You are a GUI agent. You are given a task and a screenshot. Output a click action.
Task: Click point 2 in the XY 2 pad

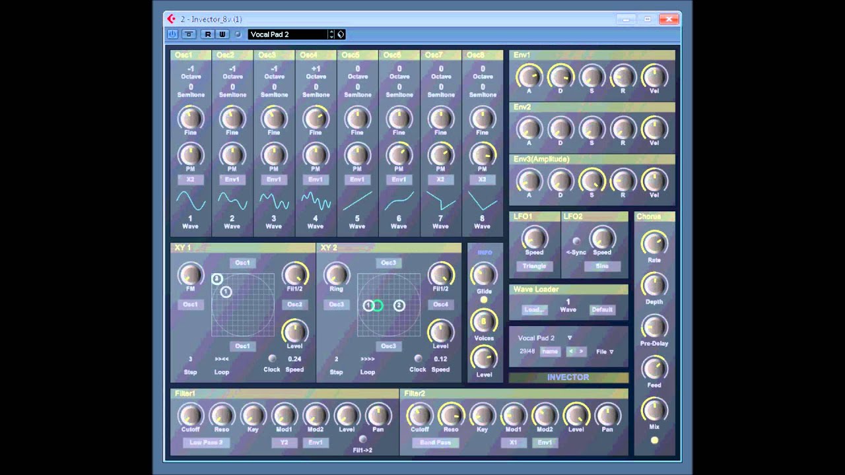399,305
